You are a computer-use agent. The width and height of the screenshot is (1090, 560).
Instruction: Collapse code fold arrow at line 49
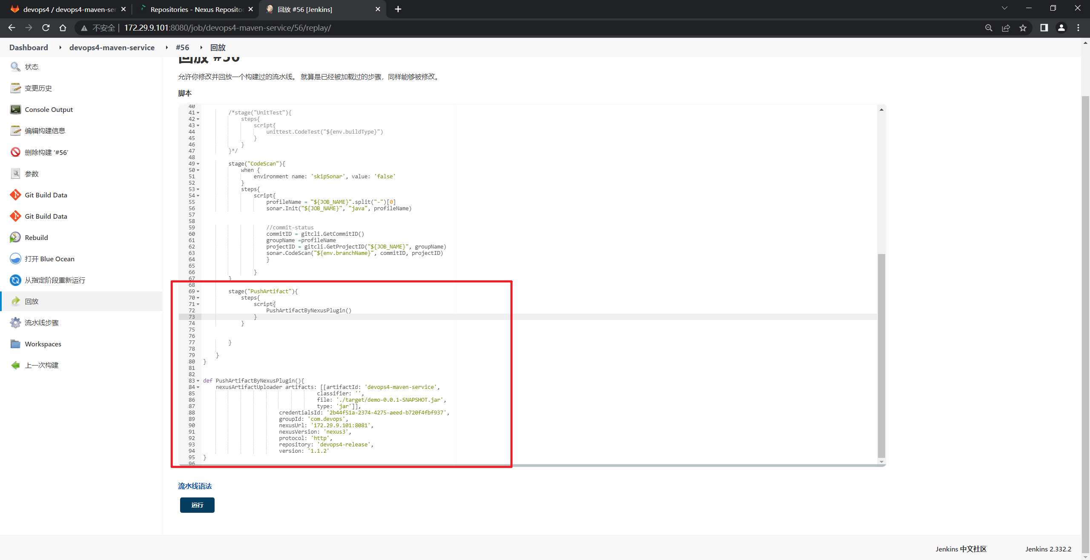click(198, 164)
